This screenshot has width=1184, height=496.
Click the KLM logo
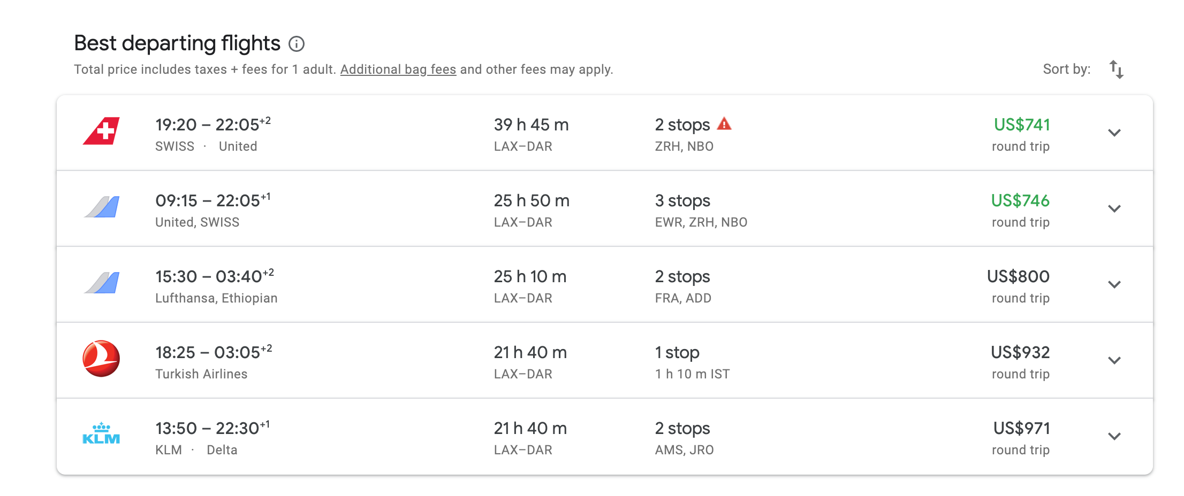tap(101, 435)
